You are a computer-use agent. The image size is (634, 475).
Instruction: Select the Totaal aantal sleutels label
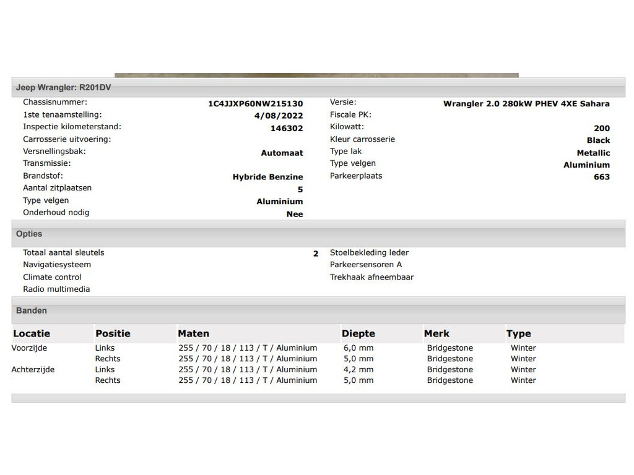click(64, 252)
